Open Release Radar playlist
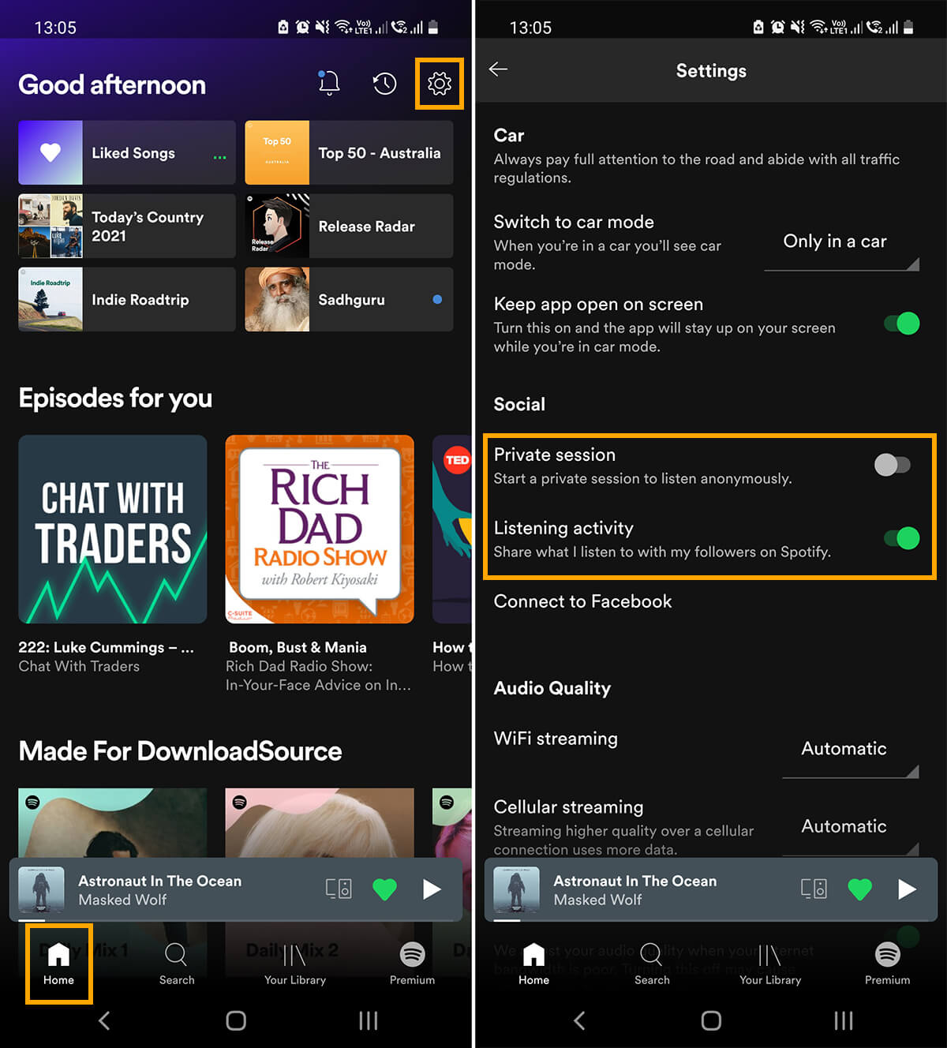The width and height of the screenshot is (947, 1048). click(x=349, y=226)
